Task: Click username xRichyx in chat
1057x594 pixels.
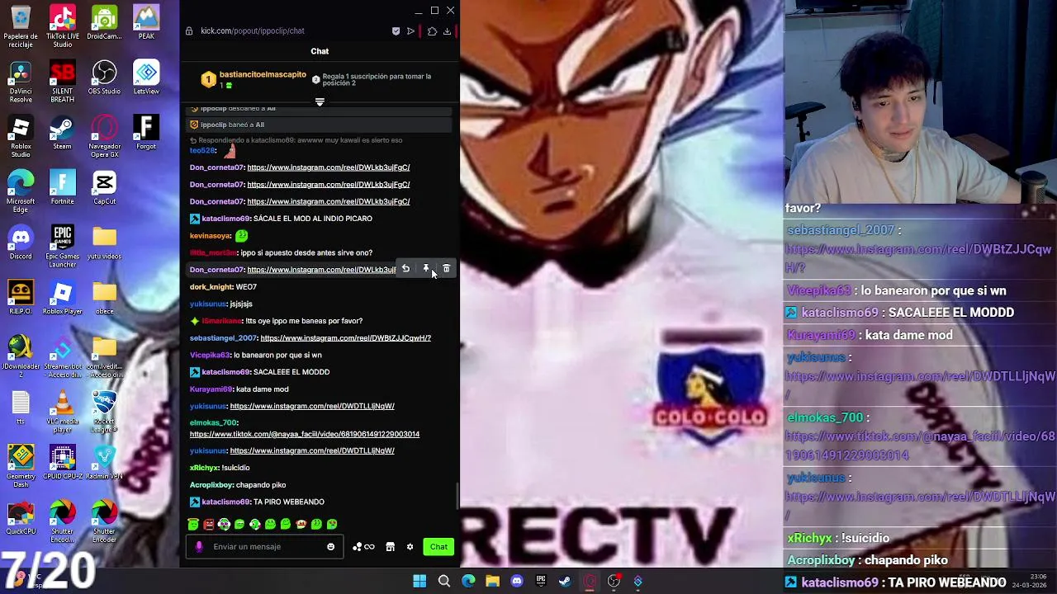Action: tap(204, 469)
